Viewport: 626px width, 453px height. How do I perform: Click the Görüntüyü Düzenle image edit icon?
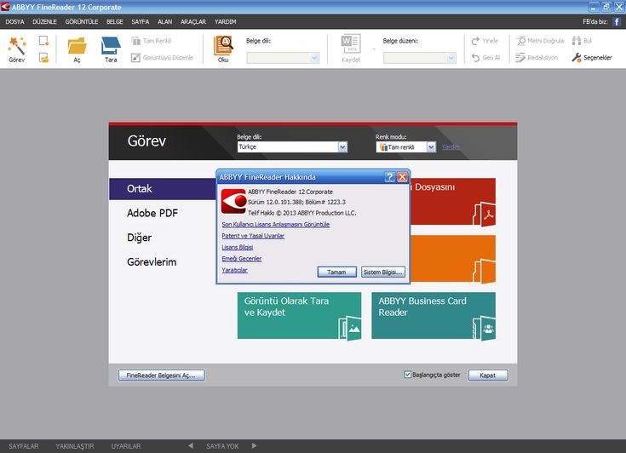point(135,57)
